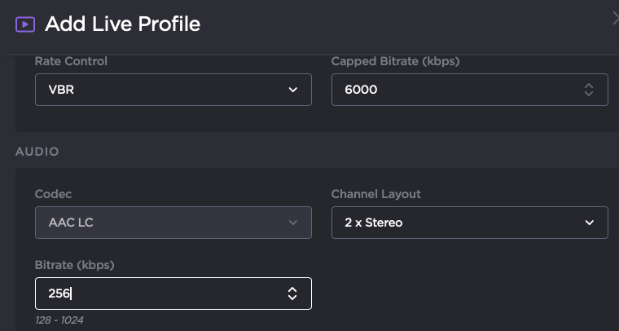
Task: Increment audio Bitrate using the up arrow
Action: 292,289
